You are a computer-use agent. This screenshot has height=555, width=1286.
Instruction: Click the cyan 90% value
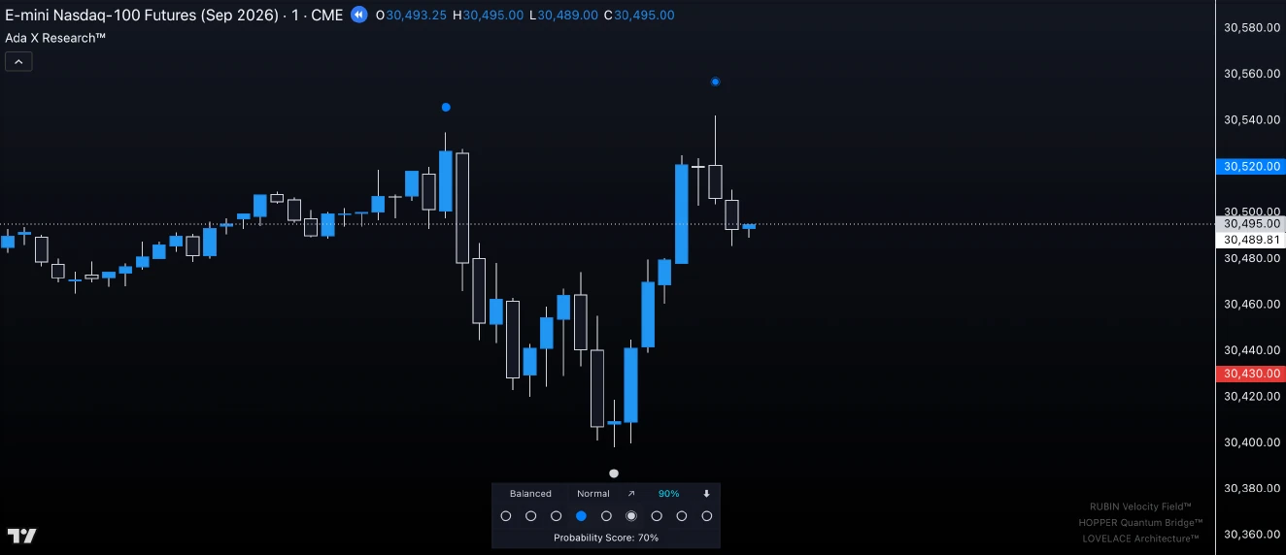[x=668, y=494]
